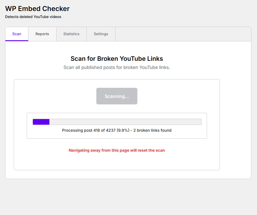The image size is (257, 215).
Task: Click the '2 broken links found' text
Action: point(153,130)
